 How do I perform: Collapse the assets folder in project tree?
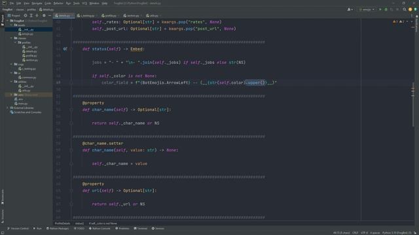pos(12,25)
